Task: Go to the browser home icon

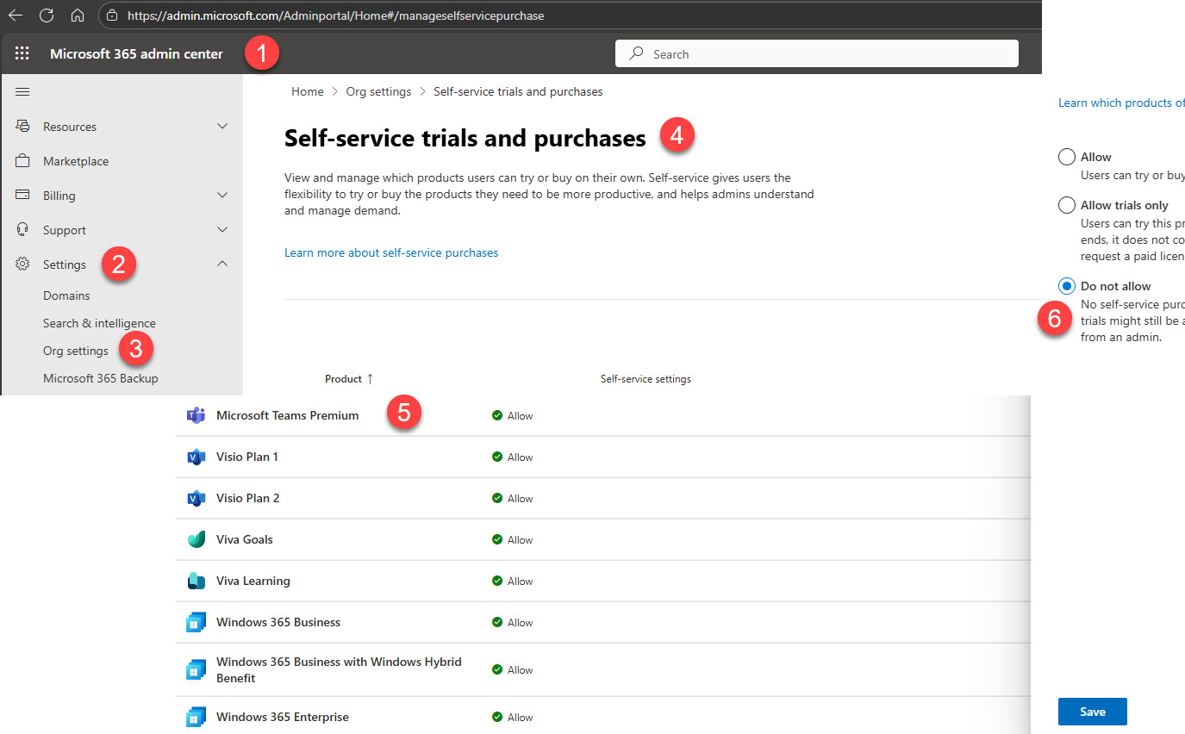Action: point(78,15)
